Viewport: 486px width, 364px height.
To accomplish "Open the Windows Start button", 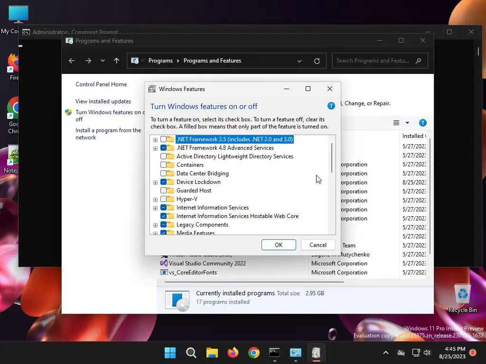I will [170, 353].
